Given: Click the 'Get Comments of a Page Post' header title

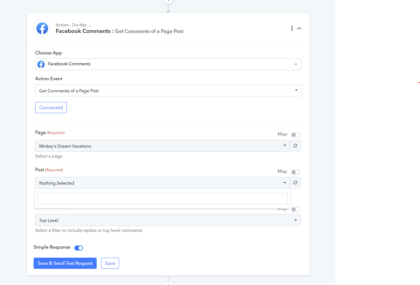Looking at the screenshot, I should click(x=149, y=31).
